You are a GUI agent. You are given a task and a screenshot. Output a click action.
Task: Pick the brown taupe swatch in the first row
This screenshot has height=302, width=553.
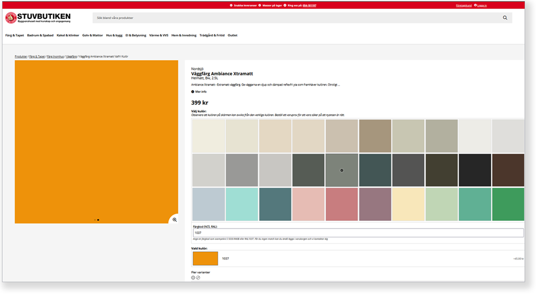(375, 136)
